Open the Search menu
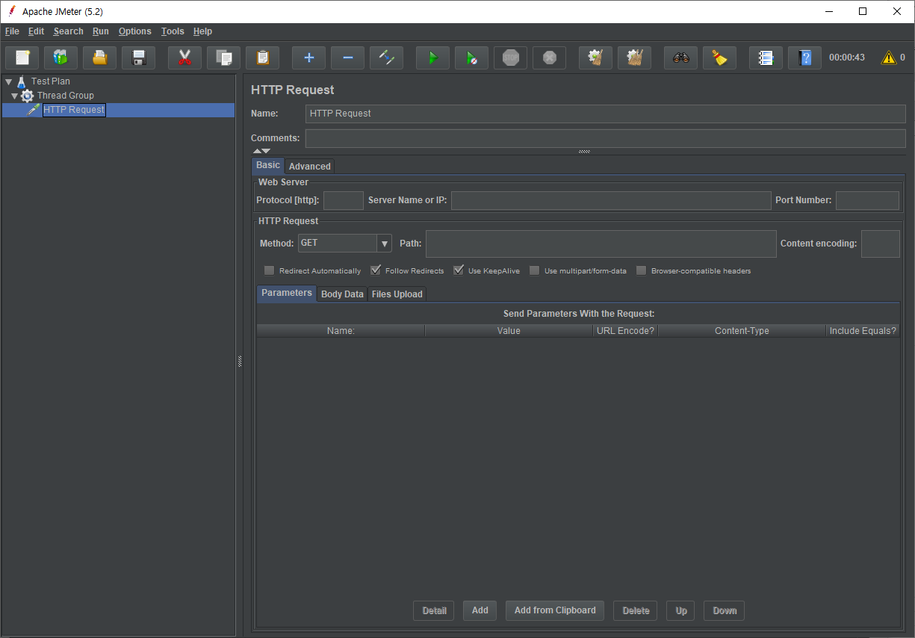Screen dimensions: 915x638 click(69, 31)
